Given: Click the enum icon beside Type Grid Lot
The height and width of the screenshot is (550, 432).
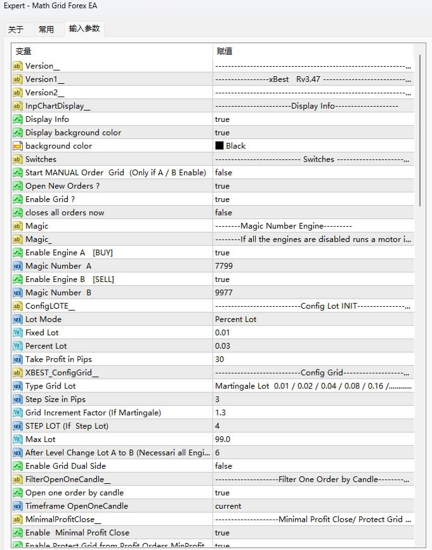Looking at the screenshot, I should click(17, 386).
